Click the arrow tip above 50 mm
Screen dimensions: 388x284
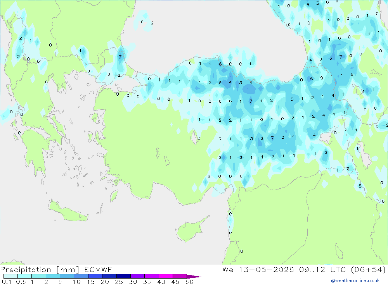click(194, 277)
